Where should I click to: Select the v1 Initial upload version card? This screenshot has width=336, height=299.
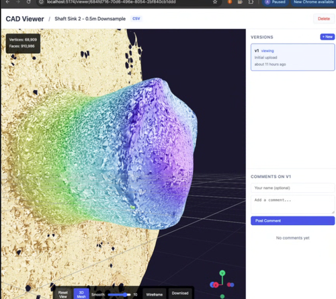(x=292, y=57)
